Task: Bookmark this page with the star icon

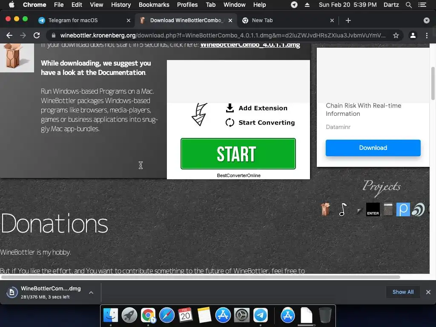Action: point(396,35)
